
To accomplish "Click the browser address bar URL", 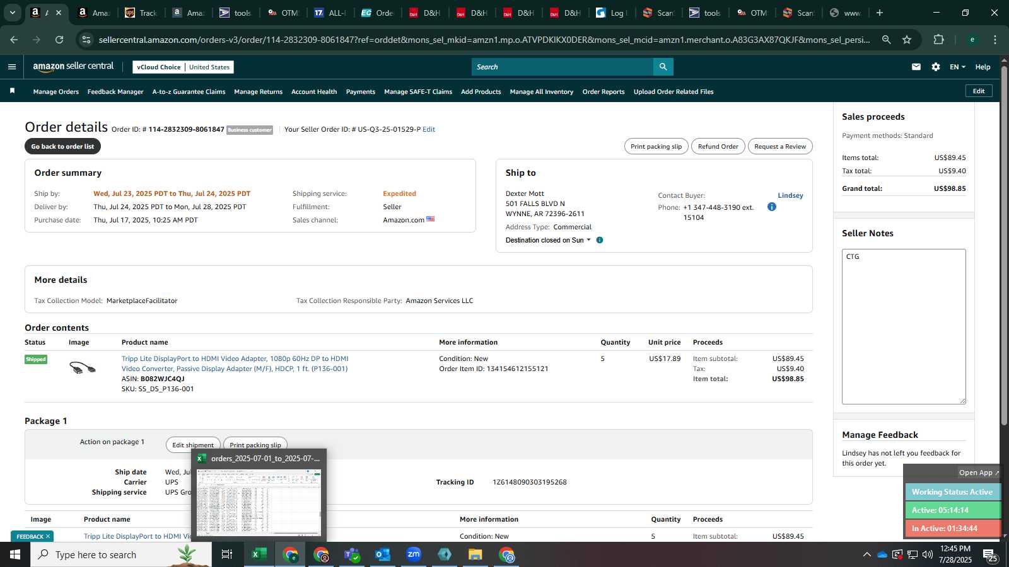I will pos(484,40).
